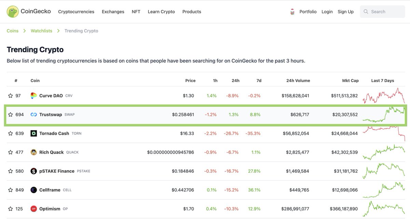Click the Sign Up link
The height and width of the screenshot is (219, 410).
point(346,12)
